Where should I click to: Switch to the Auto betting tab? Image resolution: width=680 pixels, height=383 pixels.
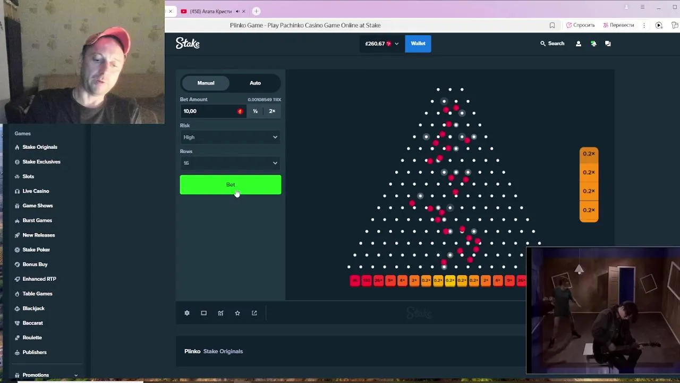pyautogui.click(x=256, y=83)
